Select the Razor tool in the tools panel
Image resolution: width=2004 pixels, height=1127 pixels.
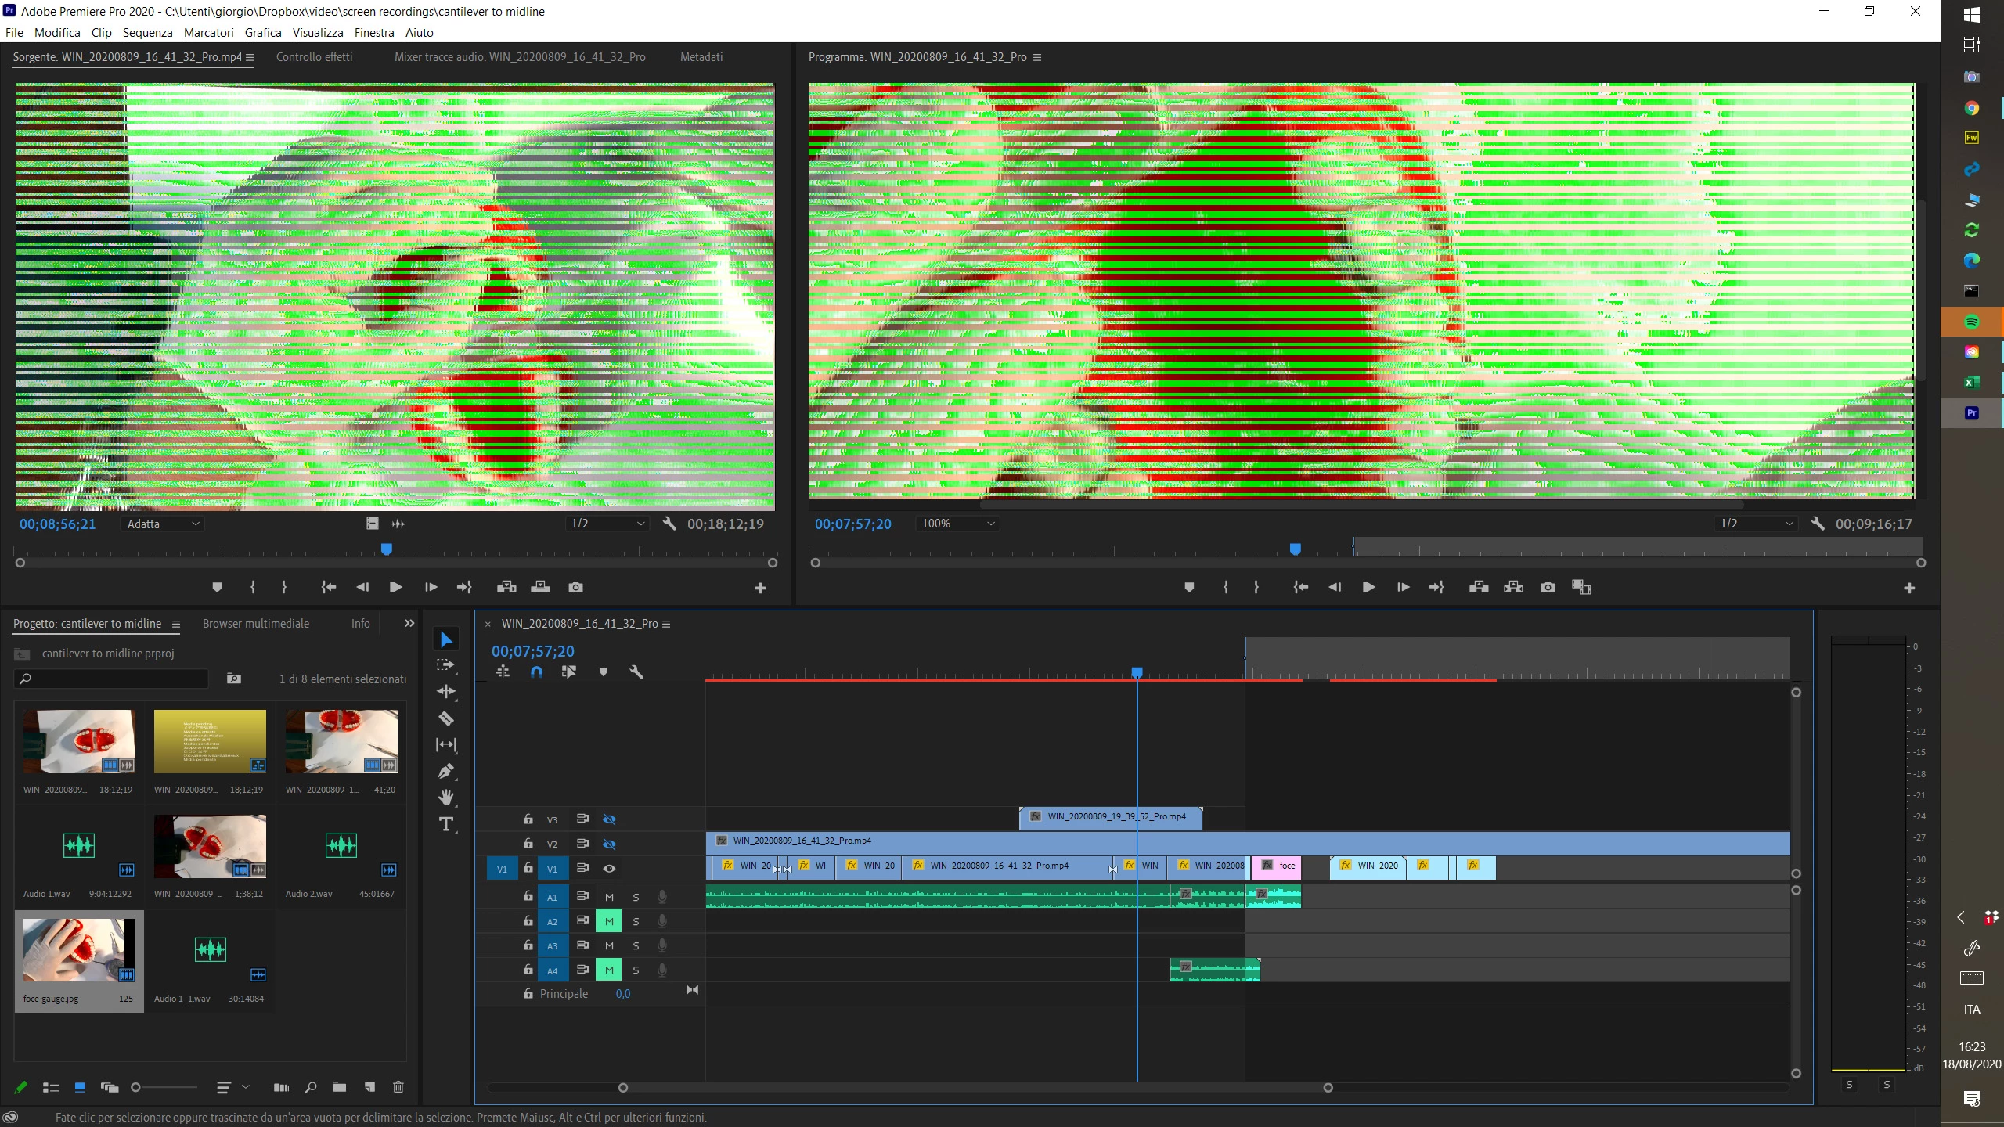[x=446, y=718]
